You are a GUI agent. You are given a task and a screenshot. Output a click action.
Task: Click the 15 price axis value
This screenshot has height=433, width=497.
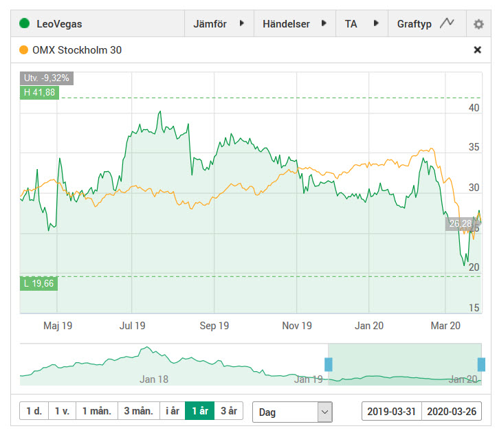474,308
